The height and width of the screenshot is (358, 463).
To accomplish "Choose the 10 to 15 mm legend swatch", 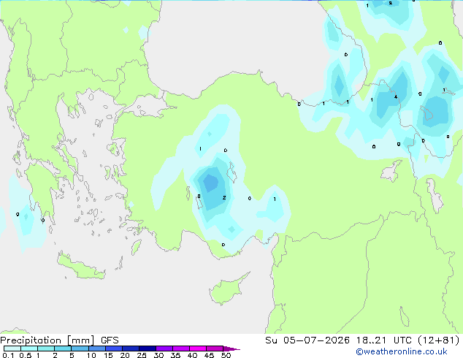I will pyautogui.click(x=96, y=349).
